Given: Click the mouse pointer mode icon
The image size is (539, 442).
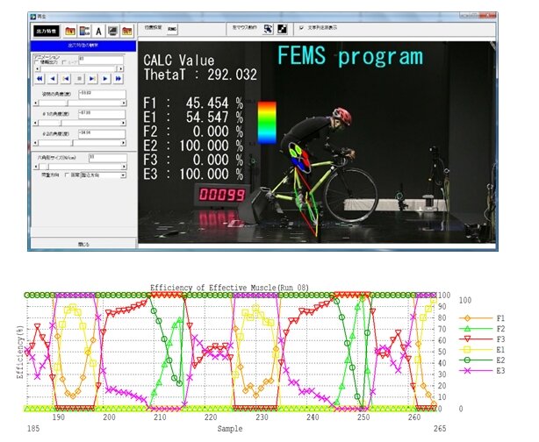Looking at the screenshot, I should click(268, 28).
